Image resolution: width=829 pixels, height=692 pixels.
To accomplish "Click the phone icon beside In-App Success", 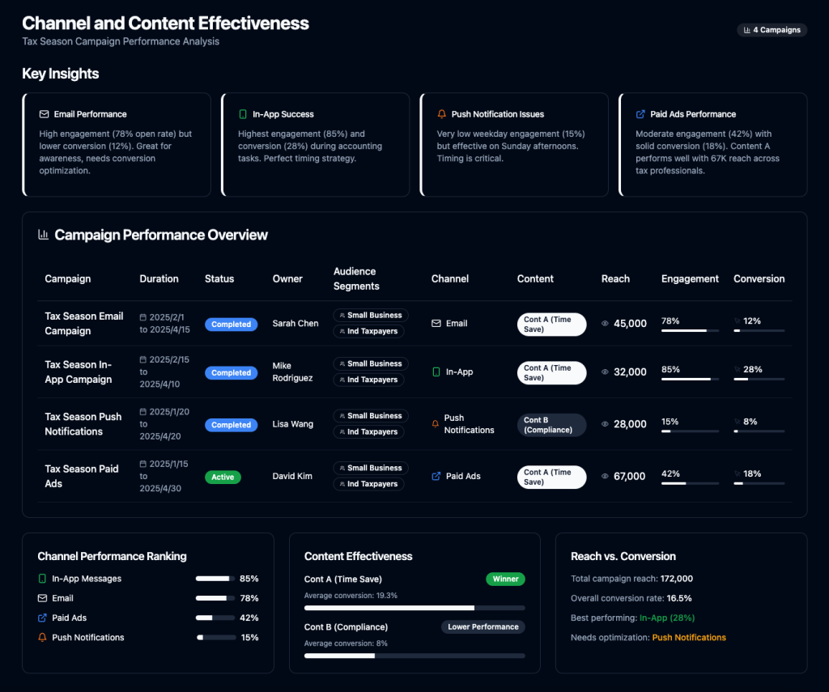I will [x=243, y=114].
